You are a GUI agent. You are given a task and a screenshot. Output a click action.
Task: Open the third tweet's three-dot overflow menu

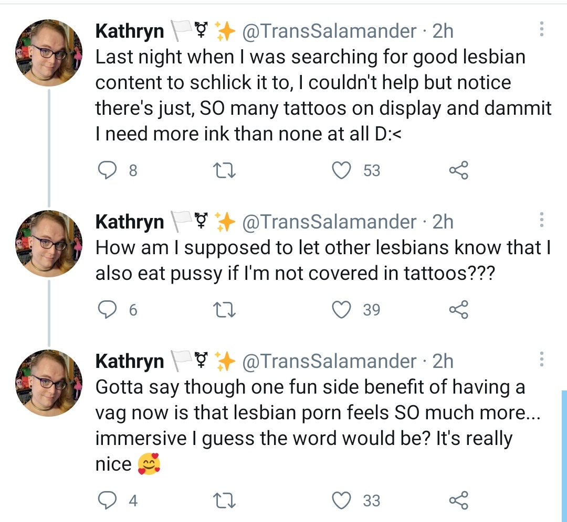541,359
